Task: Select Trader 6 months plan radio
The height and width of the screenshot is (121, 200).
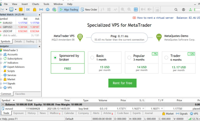Action: click(166, 58)
